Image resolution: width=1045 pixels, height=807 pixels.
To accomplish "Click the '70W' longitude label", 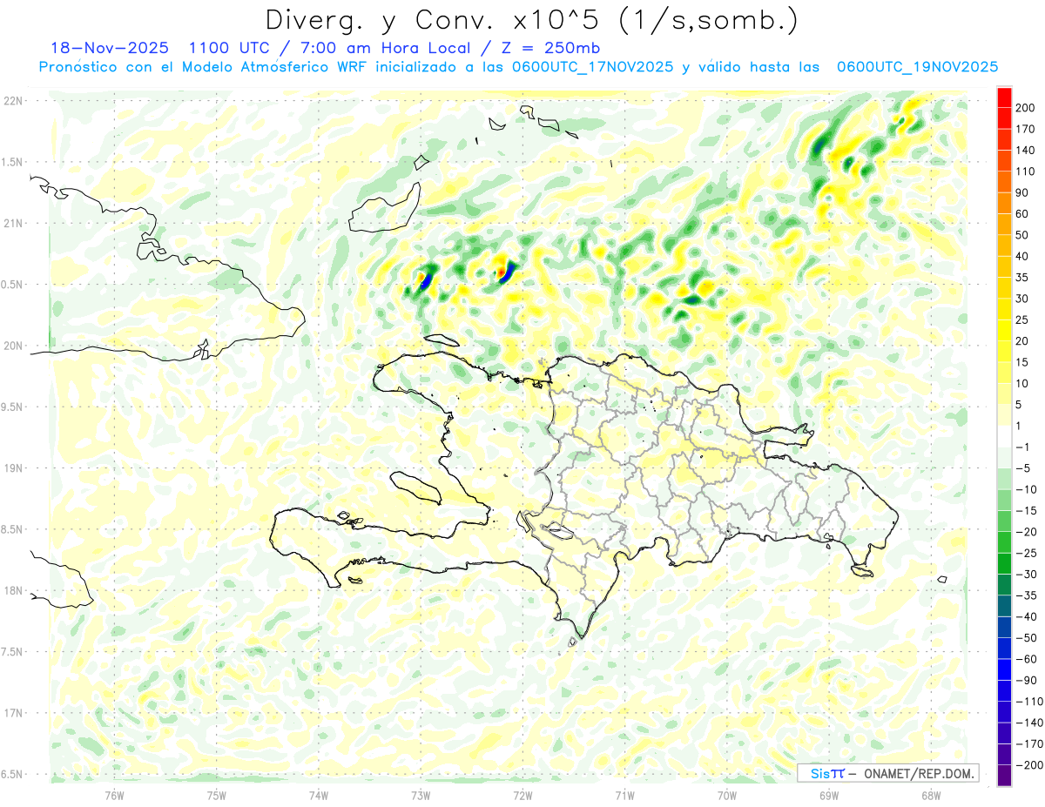I will [x=726, y=795].
